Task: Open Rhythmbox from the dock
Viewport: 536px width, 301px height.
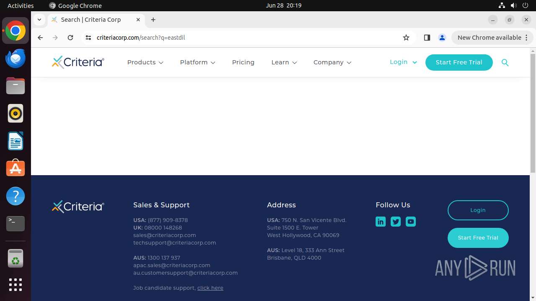Action: click(15, 113)
